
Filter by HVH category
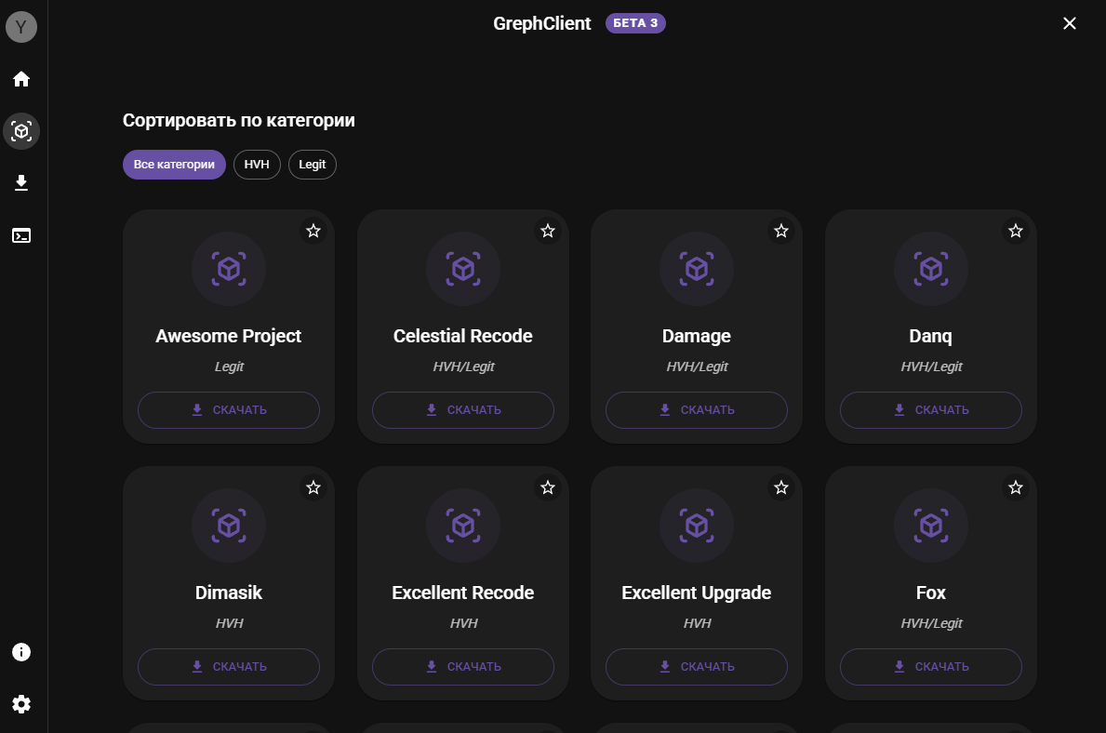[x=257, y=165]
